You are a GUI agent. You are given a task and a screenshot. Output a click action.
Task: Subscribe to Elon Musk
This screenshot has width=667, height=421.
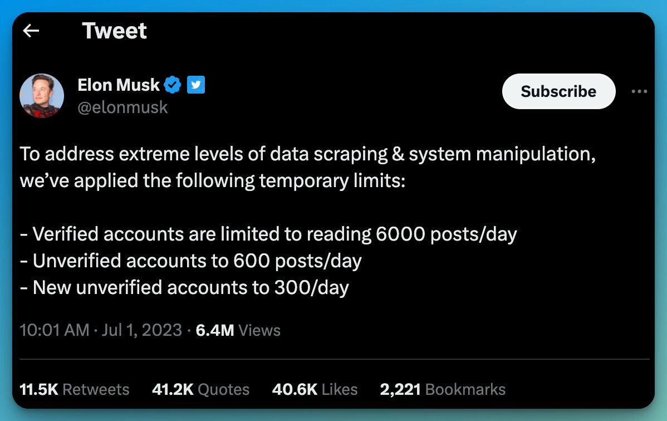(558, 91)
